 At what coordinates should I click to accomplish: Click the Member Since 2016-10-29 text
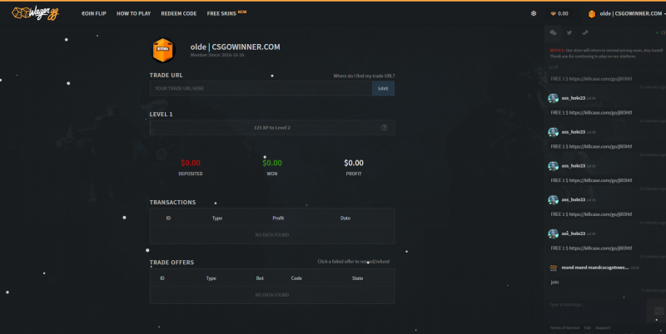click(217, 55)
